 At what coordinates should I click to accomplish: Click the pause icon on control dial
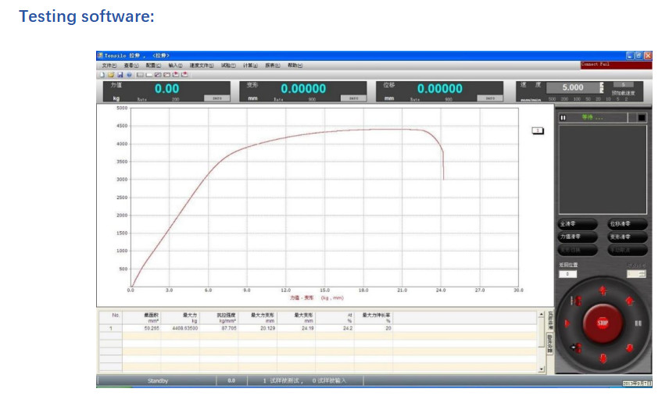point(638,323)
